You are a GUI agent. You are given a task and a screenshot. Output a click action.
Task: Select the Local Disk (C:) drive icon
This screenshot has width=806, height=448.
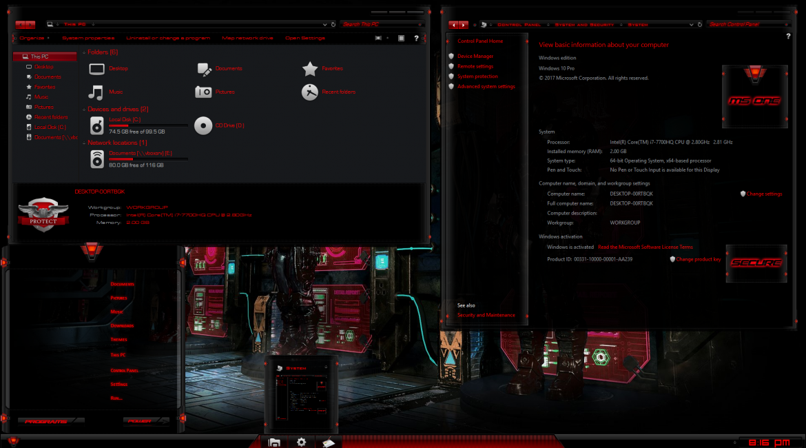click(96, 125)
